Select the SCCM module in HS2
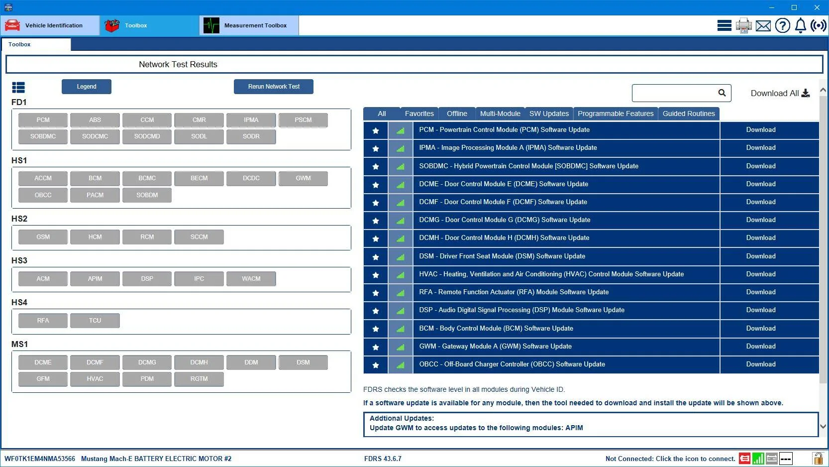The width and height of the screenshot is (829, 467). 199,237
